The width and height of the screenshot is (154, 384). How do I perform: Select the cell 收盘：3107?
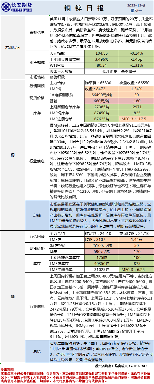coord(101,239)
